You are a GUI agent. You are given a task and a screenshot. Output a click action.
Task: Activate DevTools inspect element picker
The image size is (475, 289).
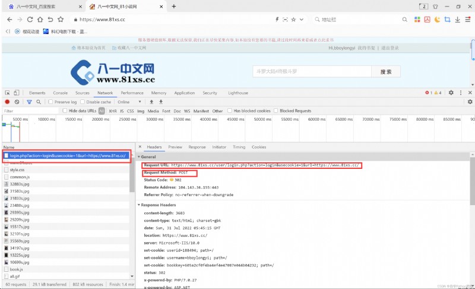click(8, 93)
